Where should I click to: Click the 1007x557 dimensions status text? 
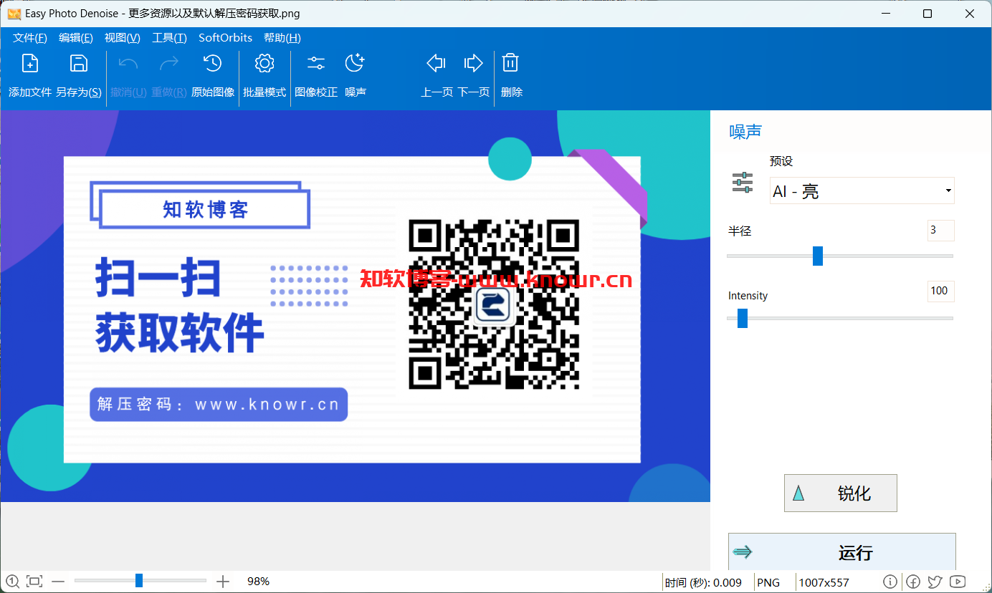[x=824, y=582]
